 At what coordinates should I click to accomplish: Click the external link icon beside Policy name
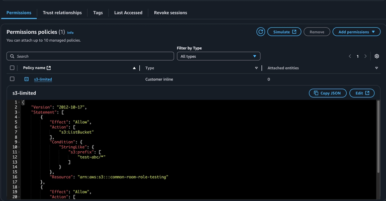click(49, 68)
